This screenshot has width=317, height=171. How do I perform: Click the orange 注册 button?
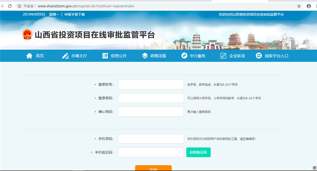153,168
